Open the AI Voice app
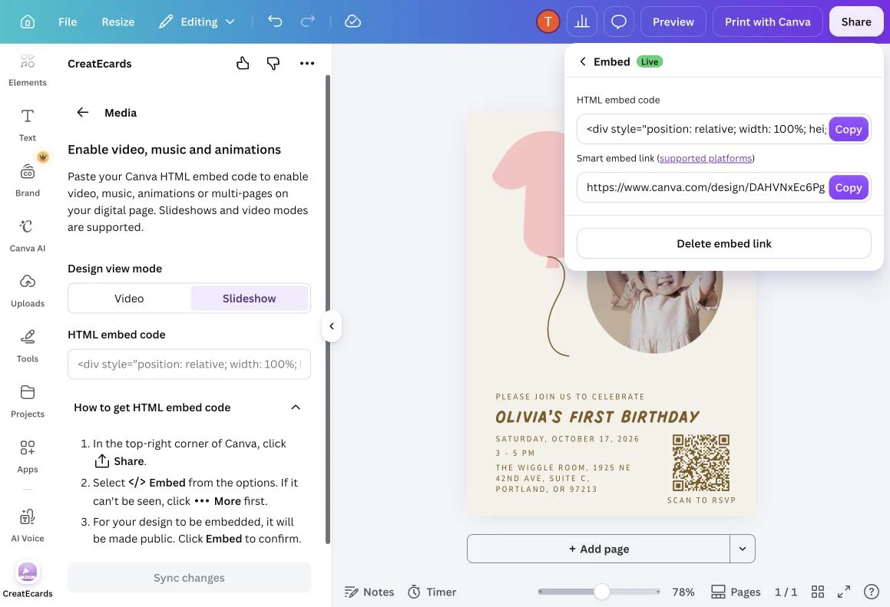 [x=27, y=526]
